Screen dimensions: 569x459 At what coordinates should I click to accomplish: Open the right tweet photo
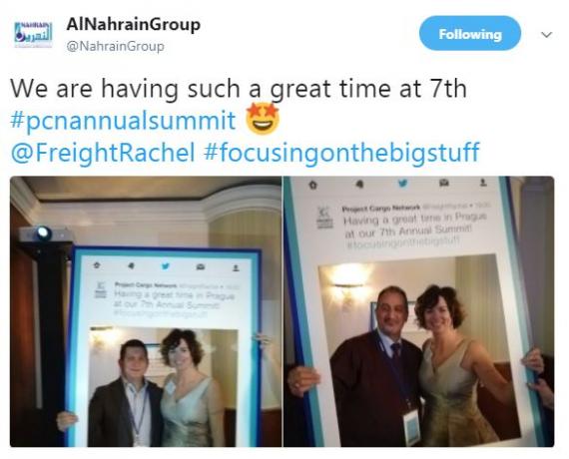pos(419,311)
